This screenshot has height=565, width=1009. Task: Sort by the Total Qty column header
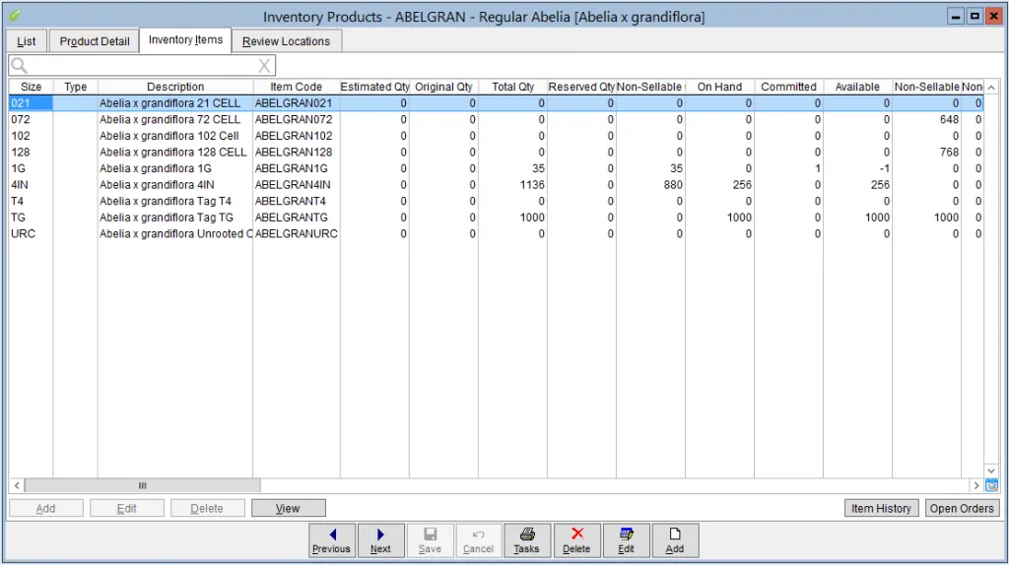(512, 87)
